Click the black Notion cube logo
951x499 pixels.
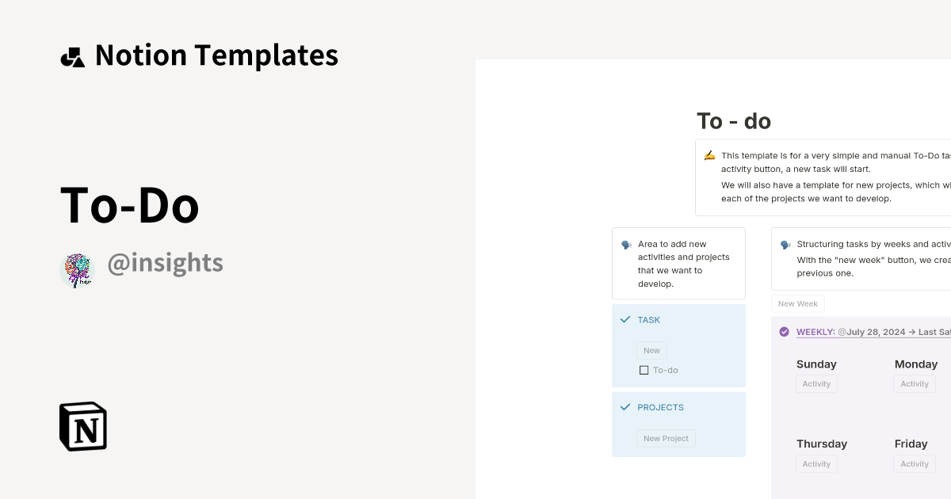coord(82,426)
